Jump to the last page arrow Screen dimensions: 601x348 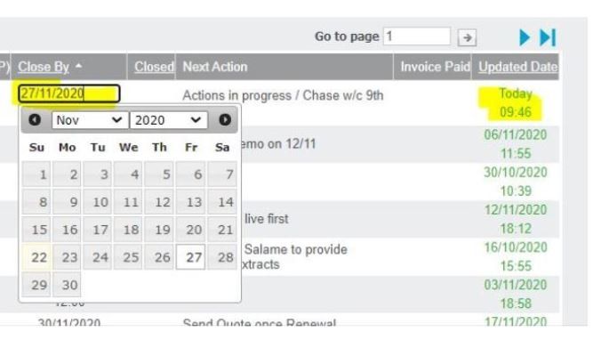pyautogui.click(x=548, y=37)
